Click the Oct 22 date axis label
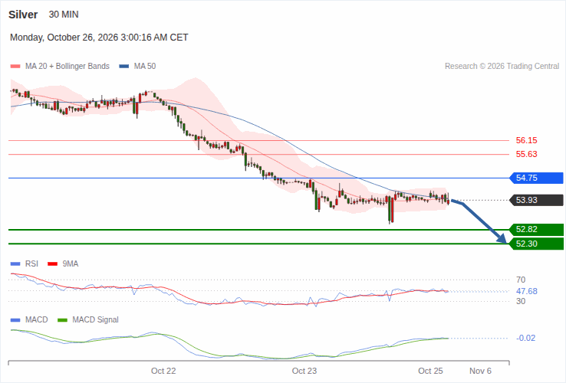The width and height of the screenshot is (566, 383). click(163, 371)
